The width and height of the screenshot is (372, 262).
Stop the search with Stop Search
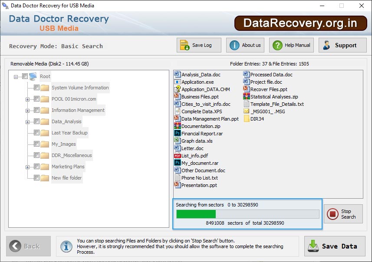343,214
